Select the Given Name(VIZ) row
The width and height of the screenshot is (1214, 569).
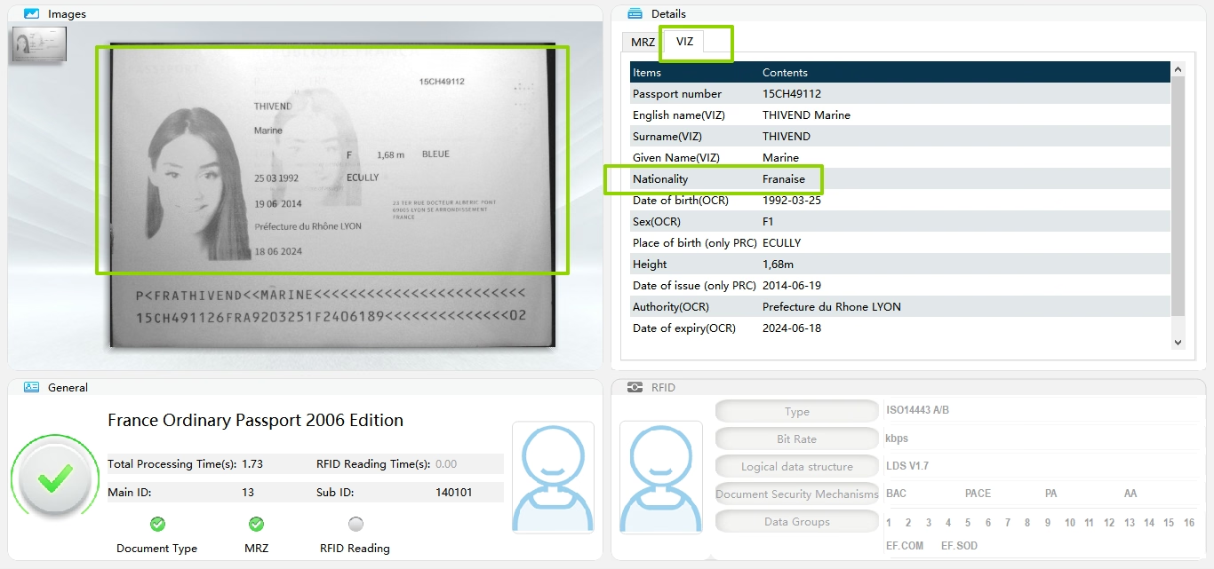pos(900,157)
